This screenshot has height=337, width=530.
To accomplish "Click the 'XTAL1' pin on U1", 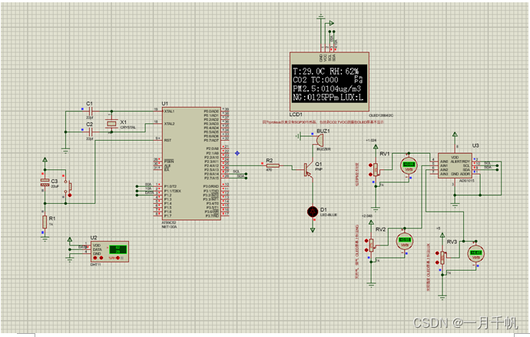I will click(169, 111).
